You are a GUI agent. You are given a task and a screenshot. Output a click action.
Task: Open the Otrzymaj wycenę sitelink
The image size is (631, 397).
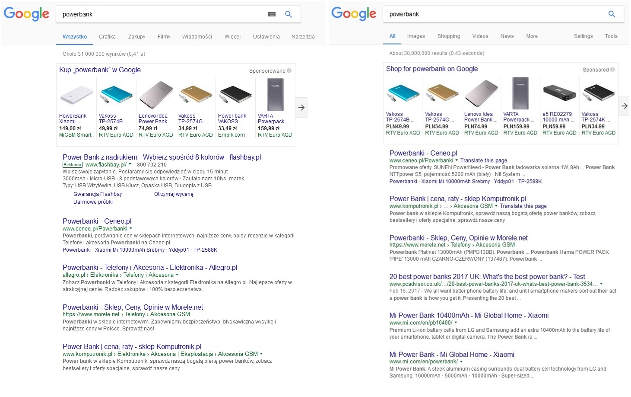[x=174, y=194]
